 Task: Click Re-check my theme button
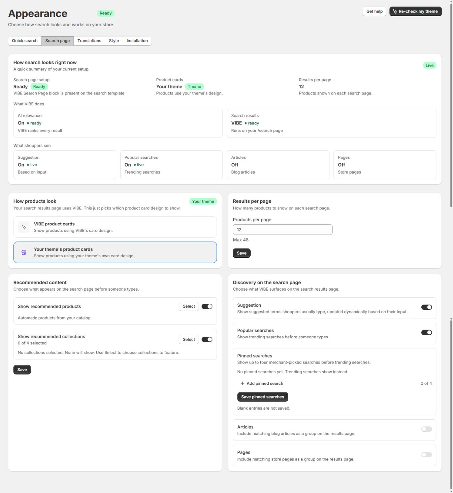[x=416, y=11]
